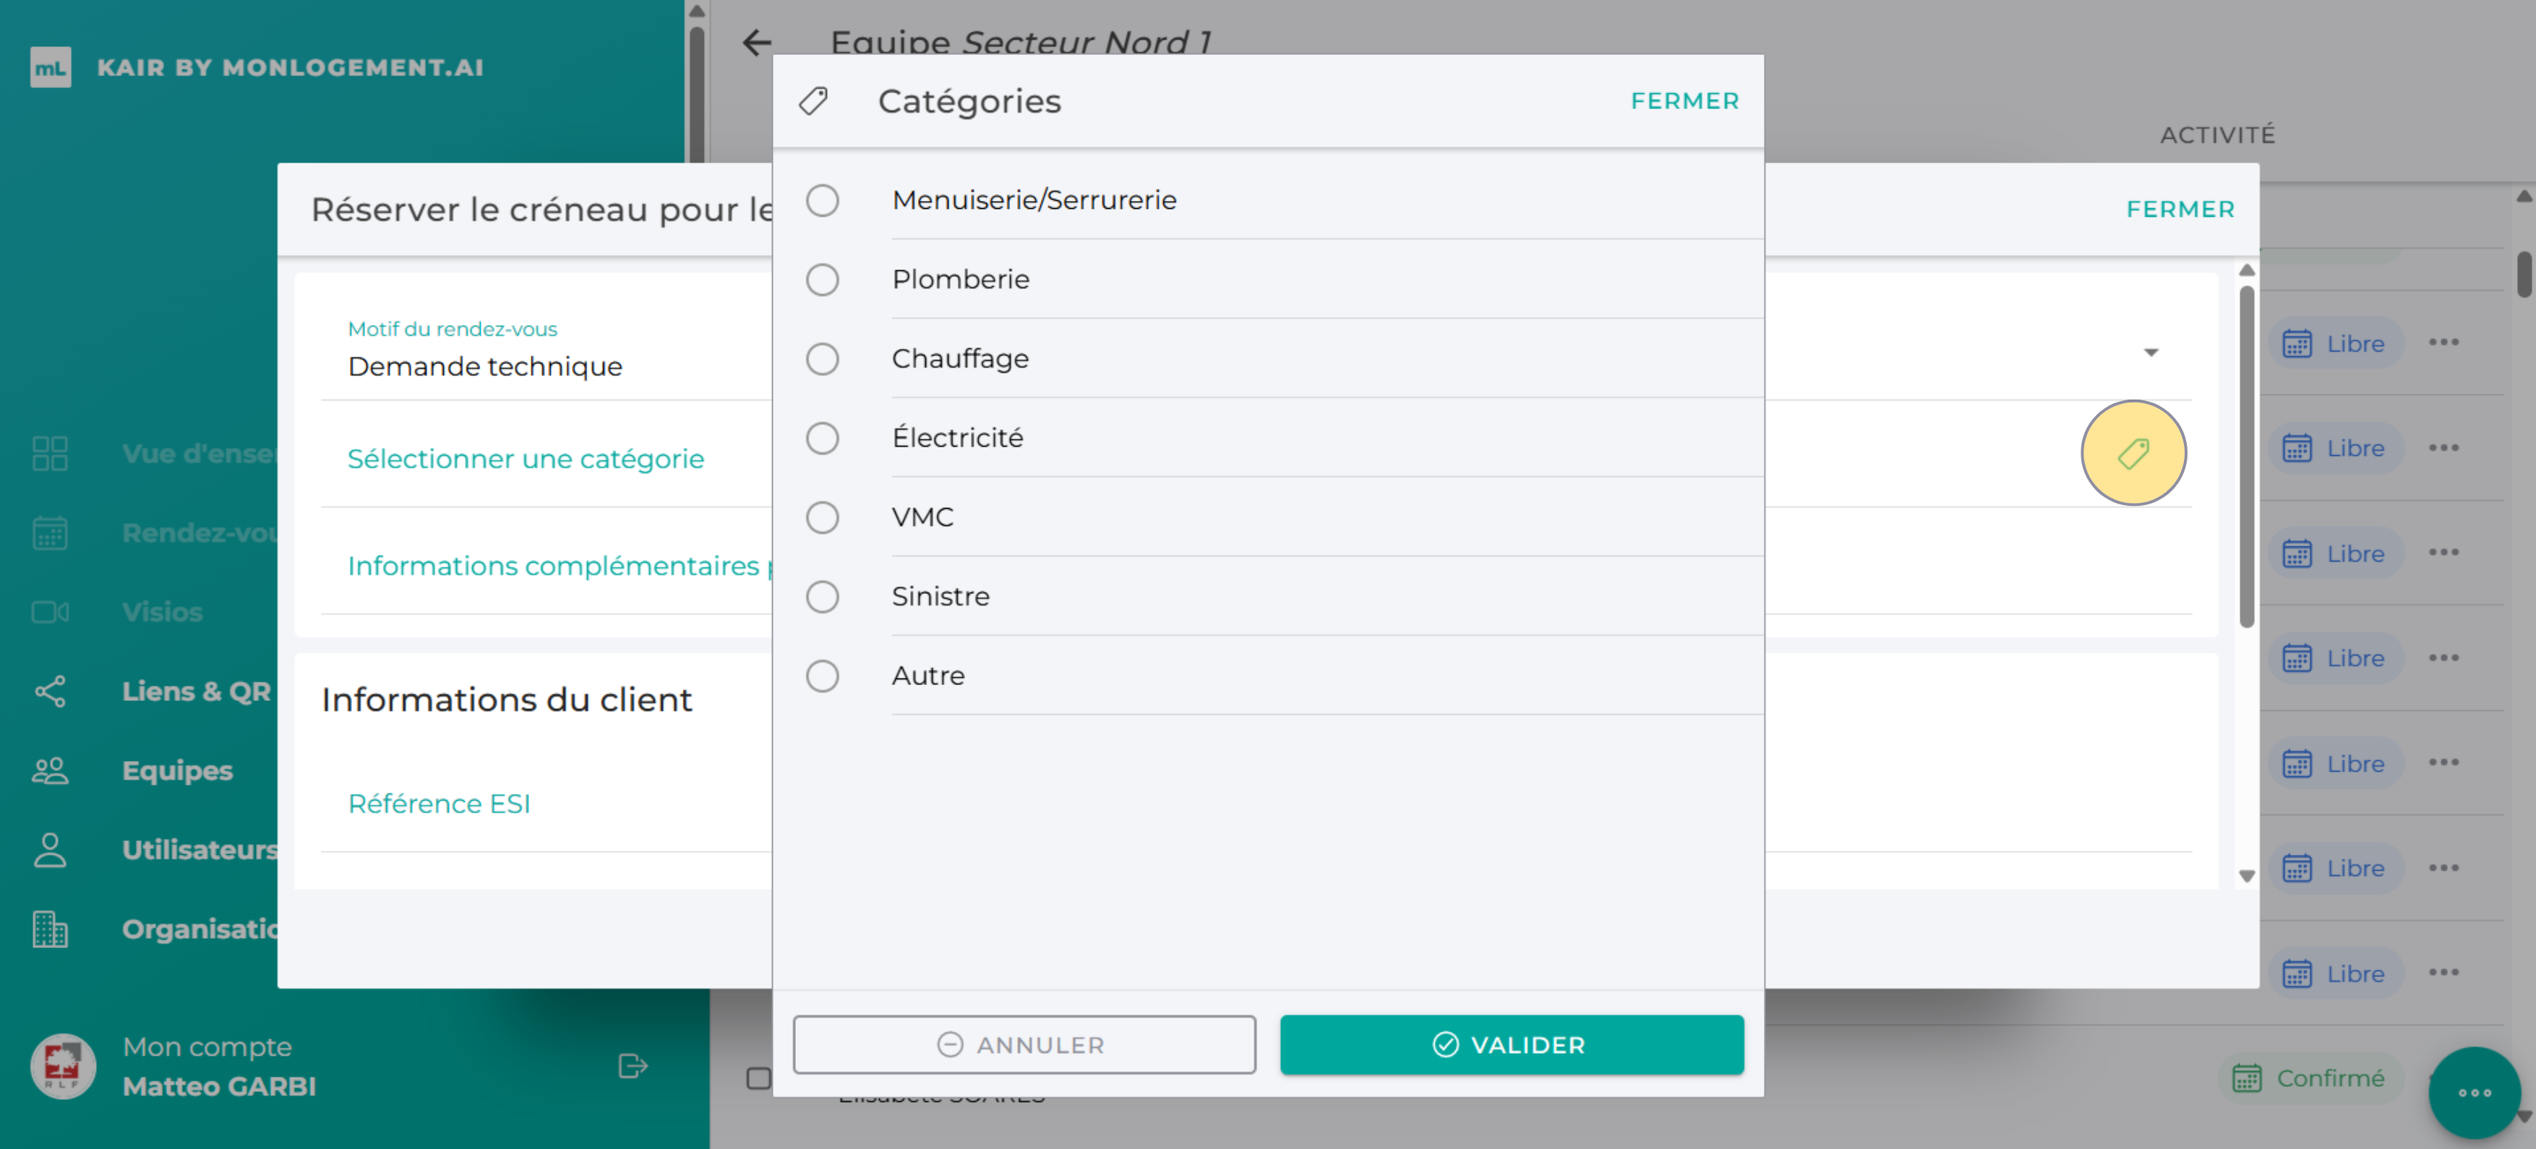Switch to the ACTIVITÉ tab
The height and width of the screenshot is (1149, 2536).
click(x=2217, y=134)
